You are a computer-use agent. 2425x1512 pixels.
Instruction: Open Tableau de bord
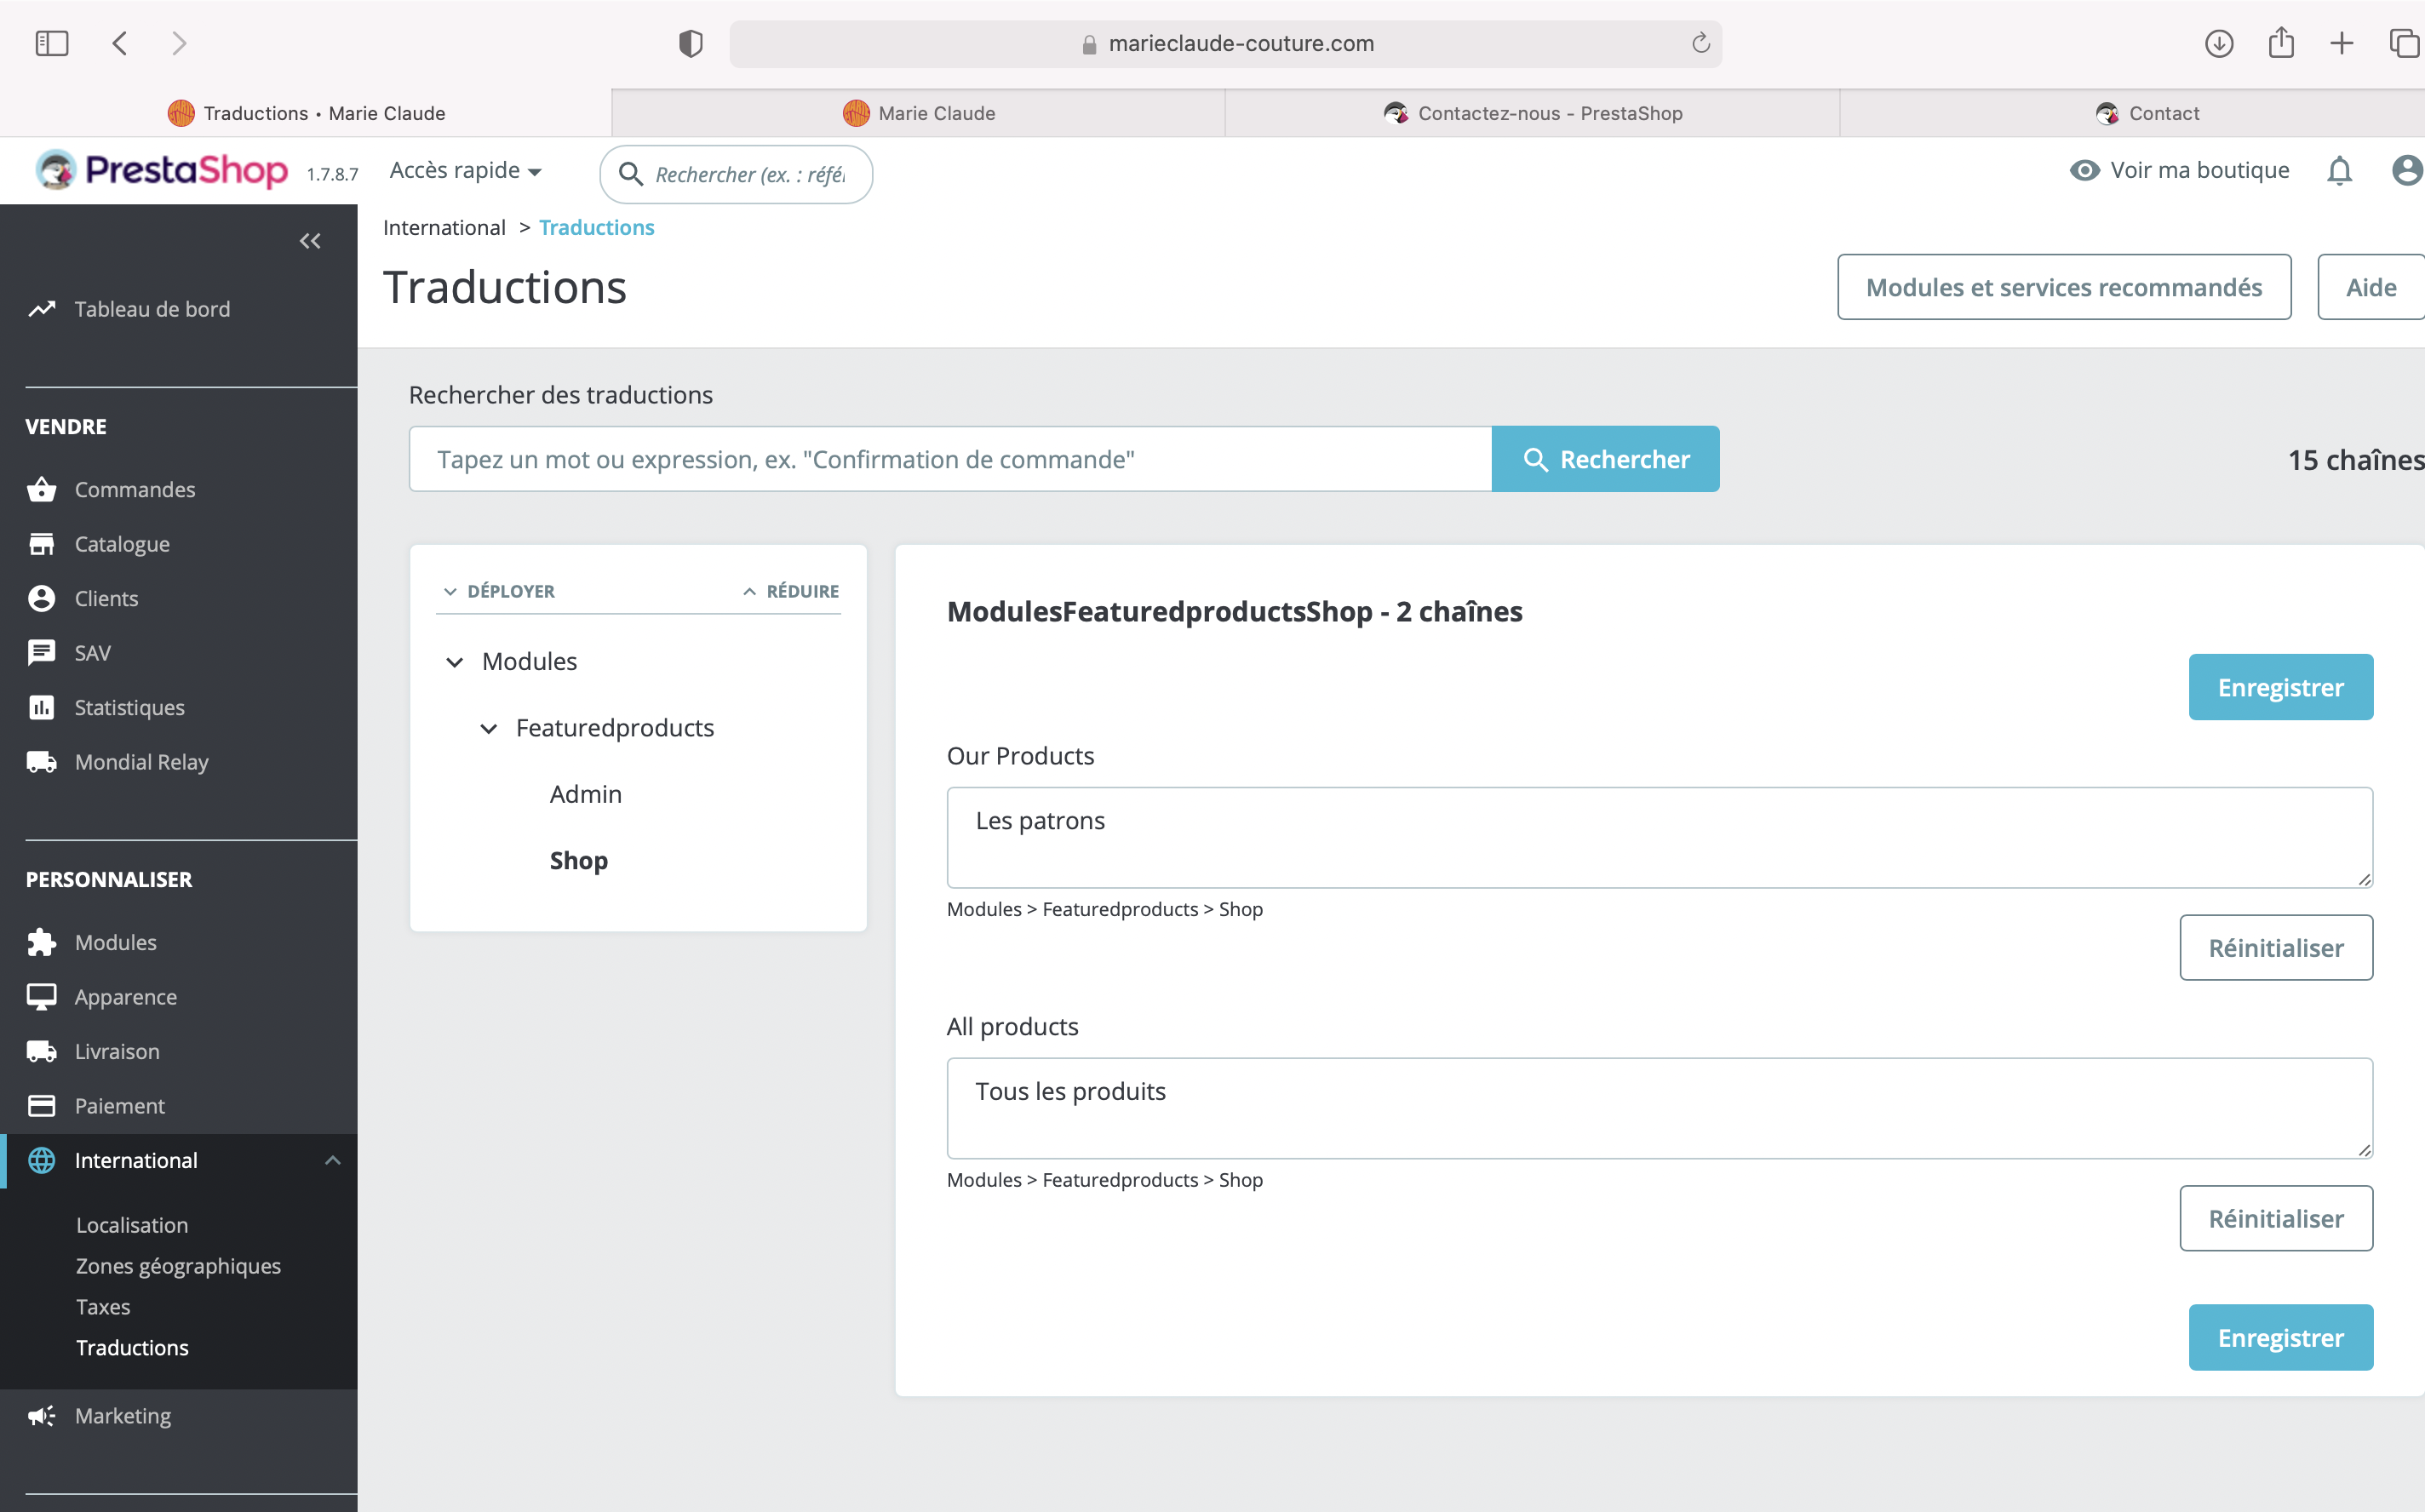[x=152, y=309]
